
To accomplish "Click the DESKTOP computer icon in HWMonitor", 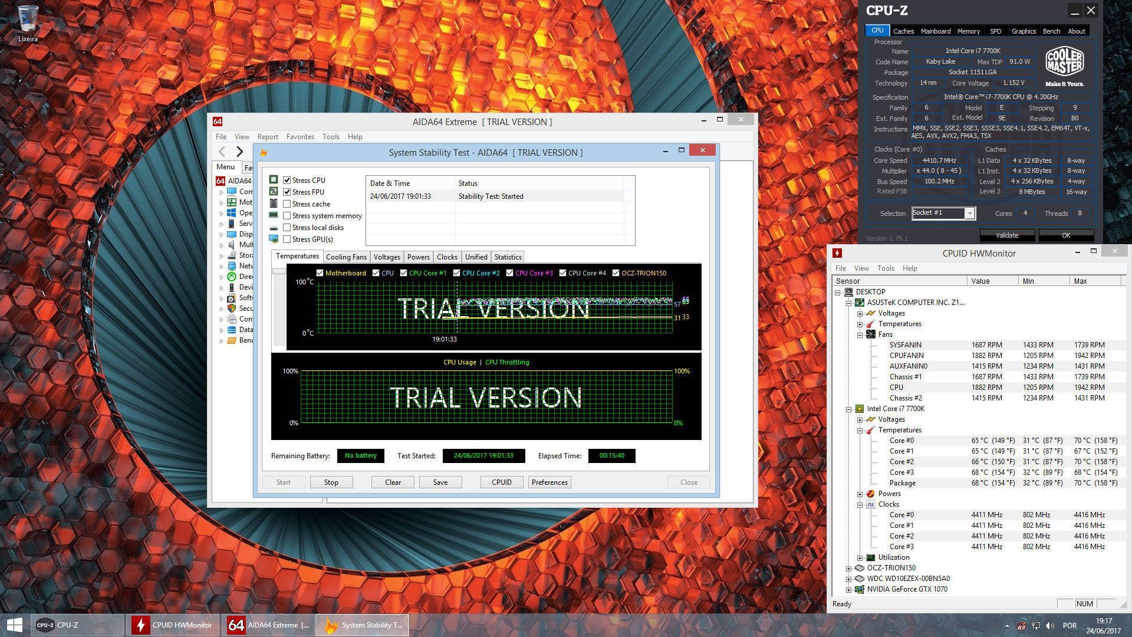I will pyautogui.click(x=848, y=292).
